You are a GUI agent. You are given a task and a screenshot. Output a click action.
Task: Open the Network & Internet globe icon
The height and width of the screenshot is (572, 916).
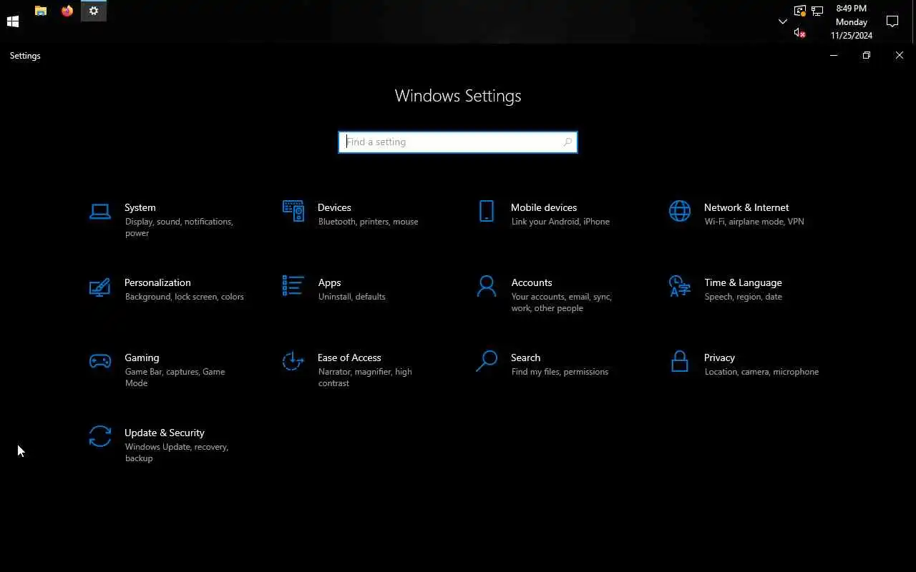click(680, 211)
